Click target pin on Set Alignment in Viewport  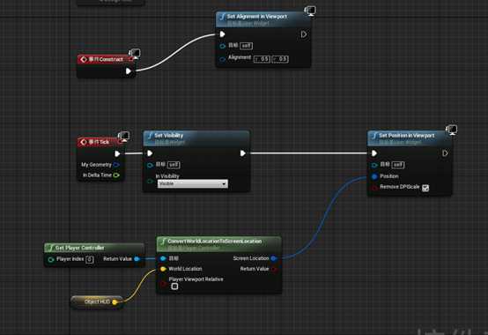pyautogui.click(x=223, y=46)
